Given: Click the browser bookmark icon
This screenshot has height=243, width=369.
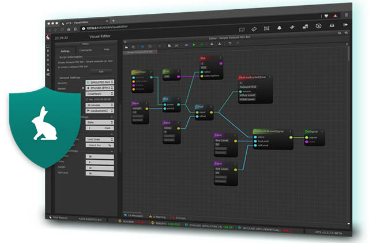Looking at the screenshot, I should click(75, 29).
